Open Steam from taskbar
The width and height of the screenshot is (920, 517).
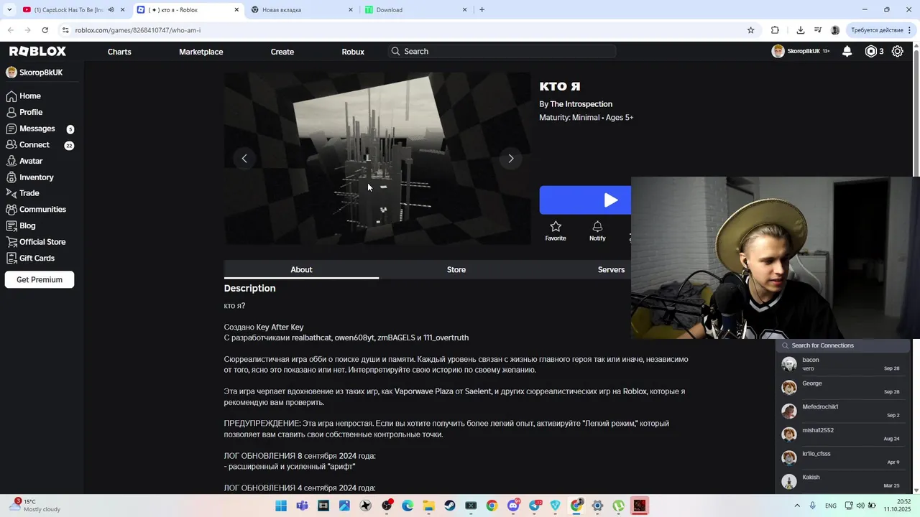(450, 506)
